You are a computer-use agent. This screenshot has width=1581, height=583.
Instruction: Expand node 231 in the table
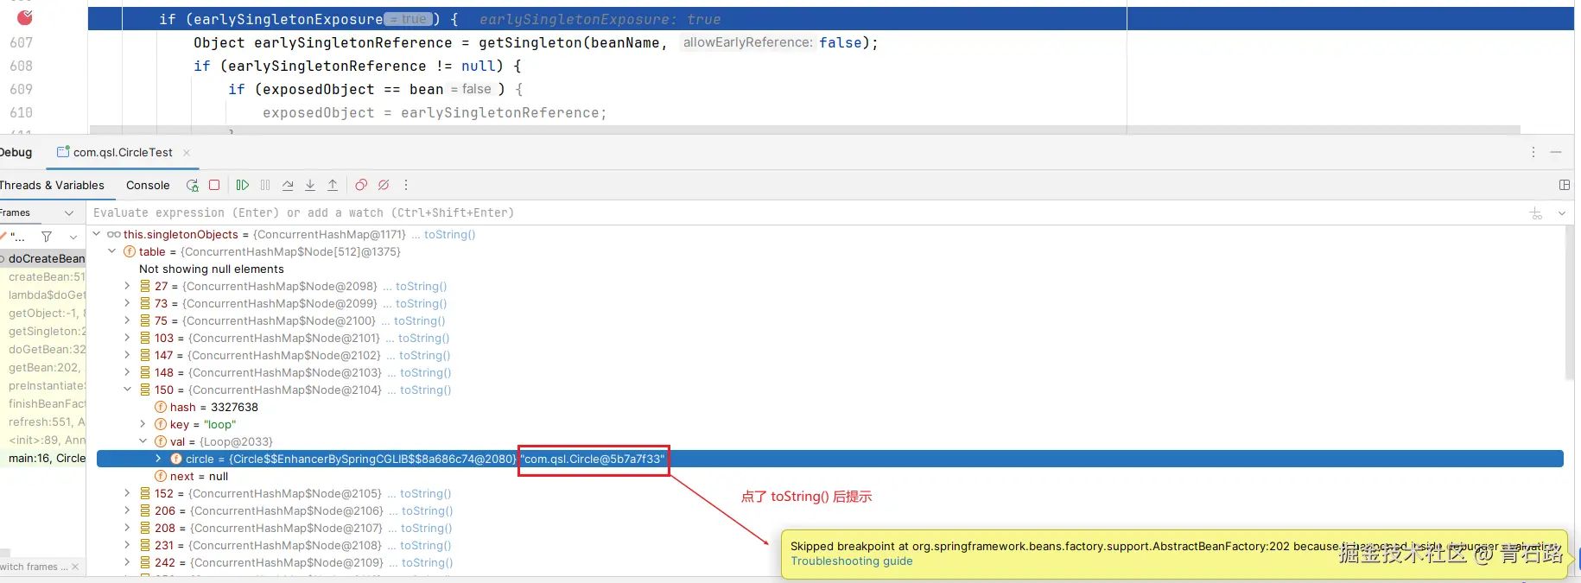click(x=127, y=545)
